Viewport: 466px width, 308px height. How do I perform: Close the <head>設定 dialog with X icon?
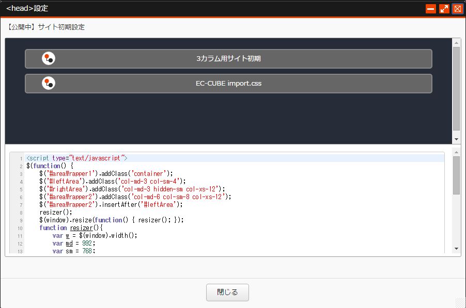coord(458,9)
